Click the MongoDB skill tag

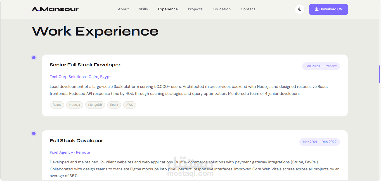pos(95,105)
